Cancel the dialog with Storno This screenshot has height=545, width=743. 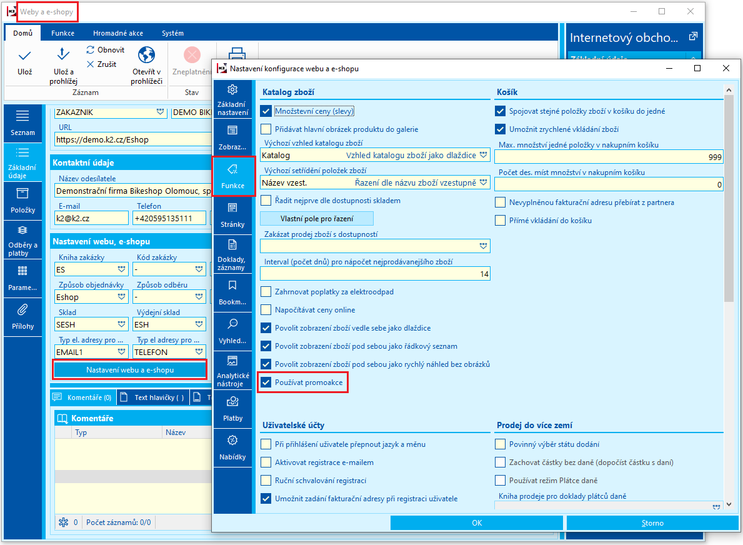tap(652, 522)
